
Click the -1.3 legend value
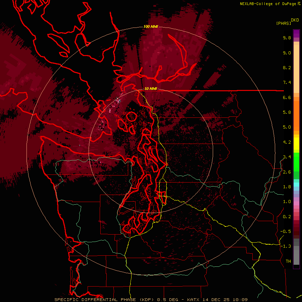pos(286,246)
